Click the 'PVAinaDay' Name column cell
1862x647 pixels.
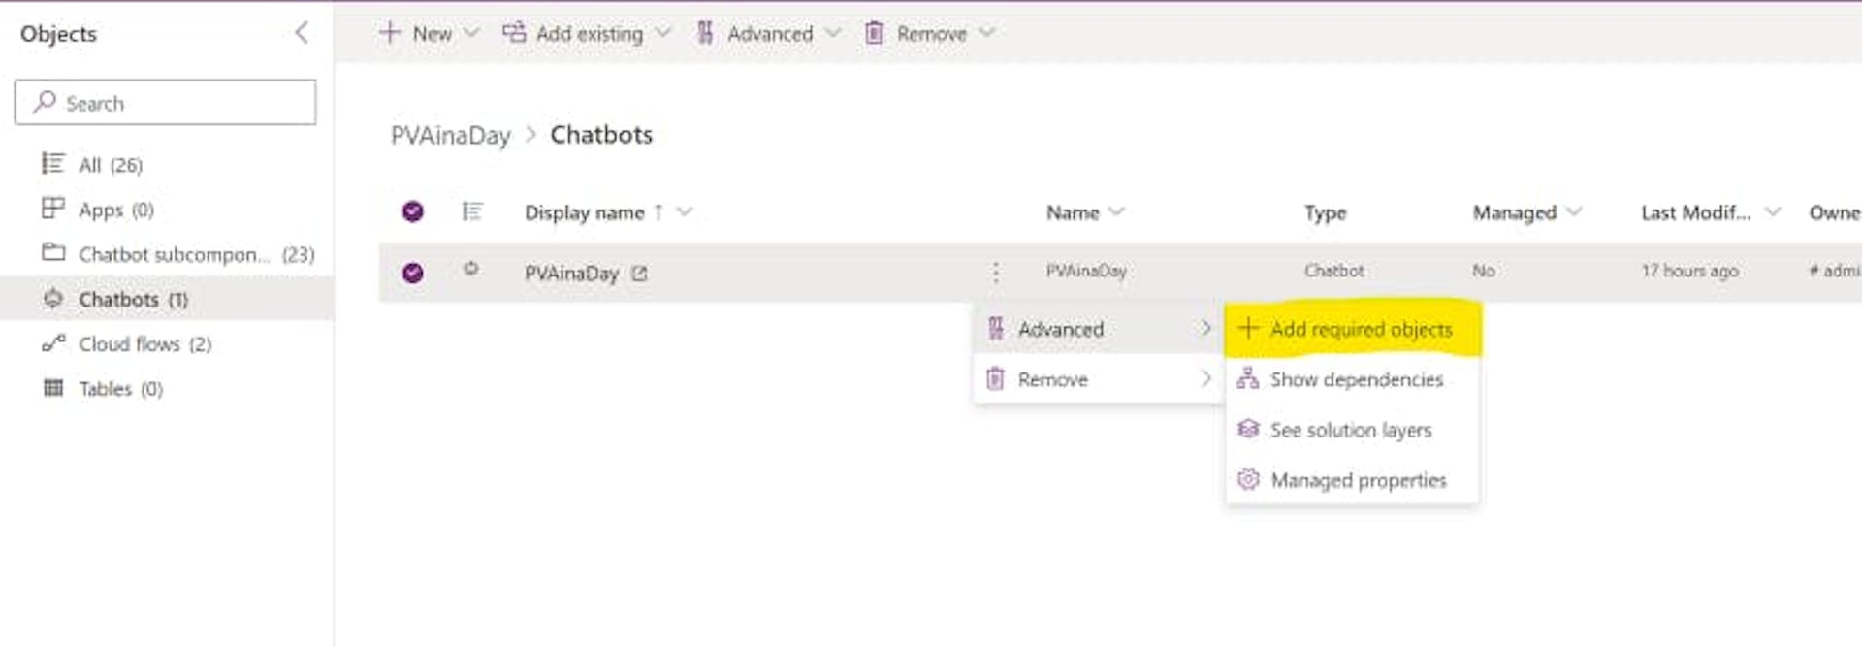coord(1086,271)
